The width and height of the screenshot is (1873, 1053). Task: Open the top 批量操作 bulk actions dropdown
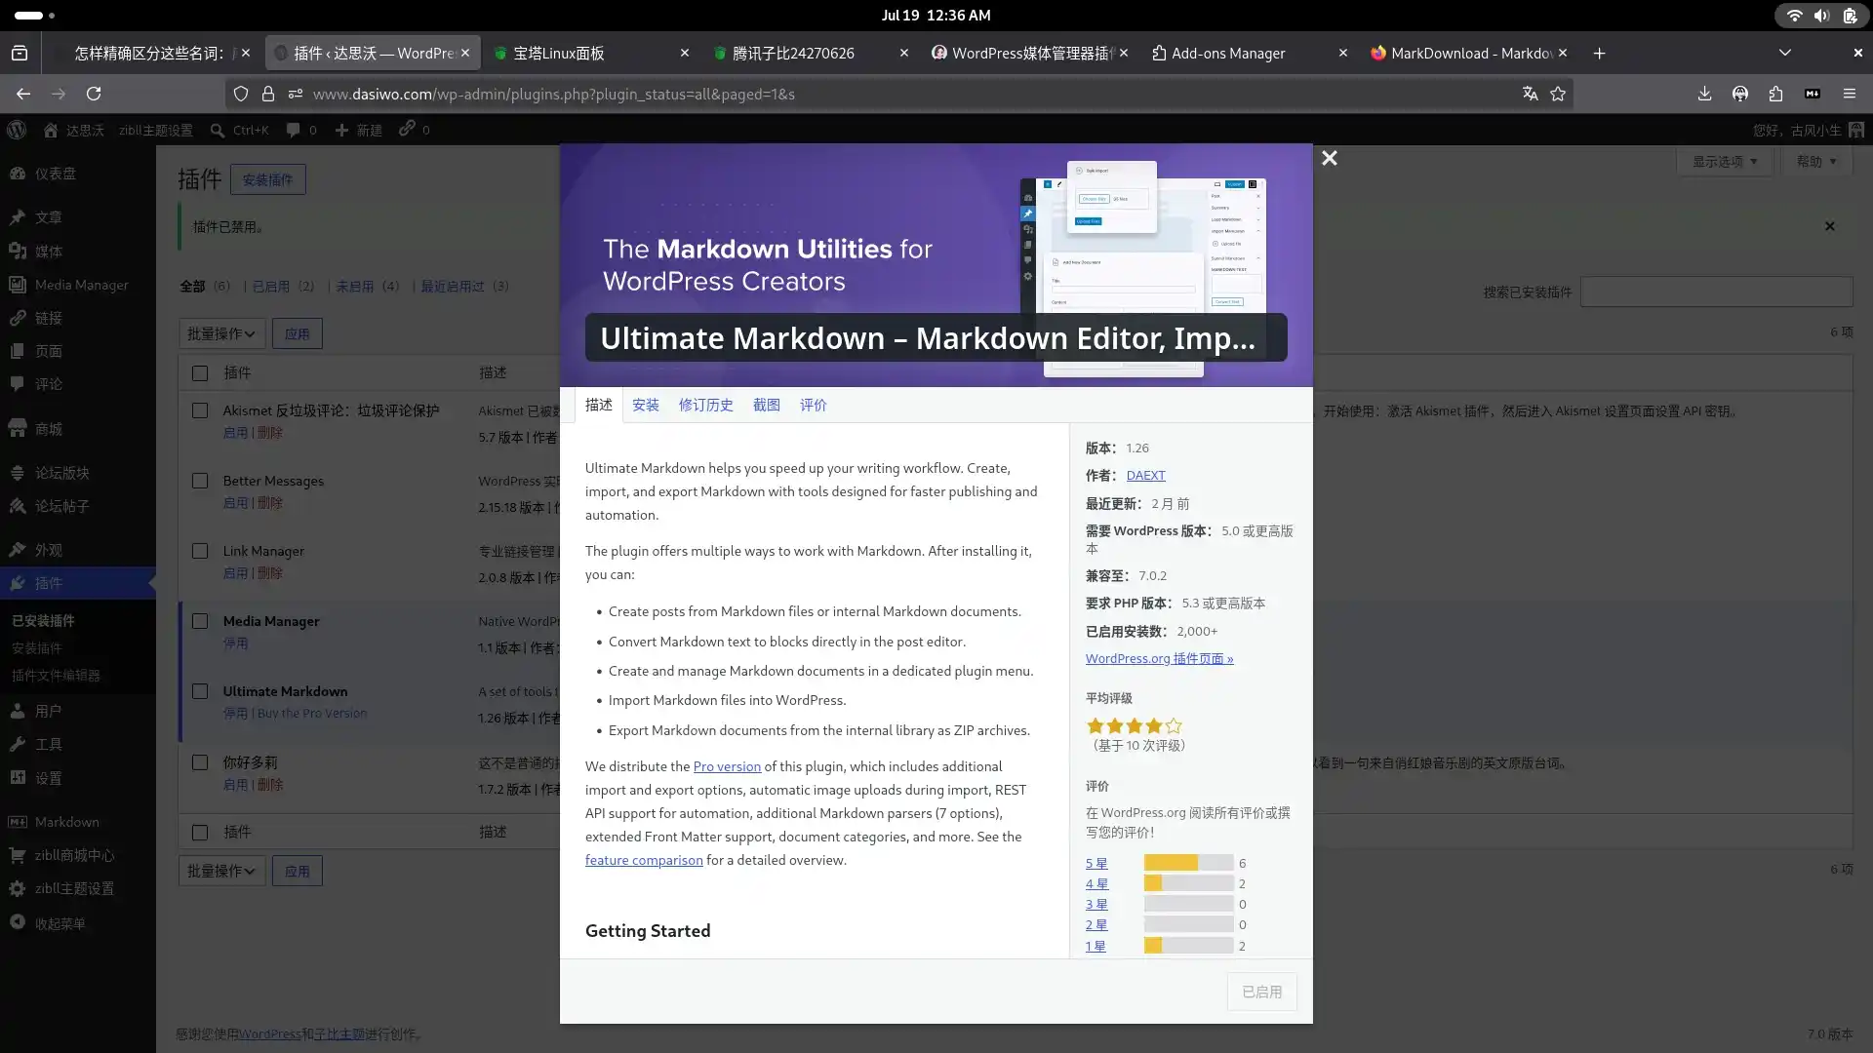[x=221, y=333]
